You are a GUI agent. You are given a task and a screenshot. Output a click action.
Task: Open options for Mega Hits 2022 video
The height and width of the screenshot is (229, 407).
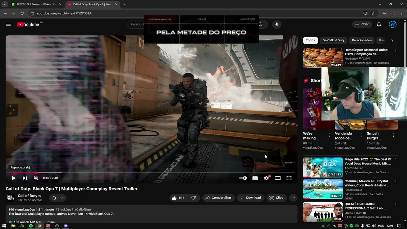click(x=396, y=160)
